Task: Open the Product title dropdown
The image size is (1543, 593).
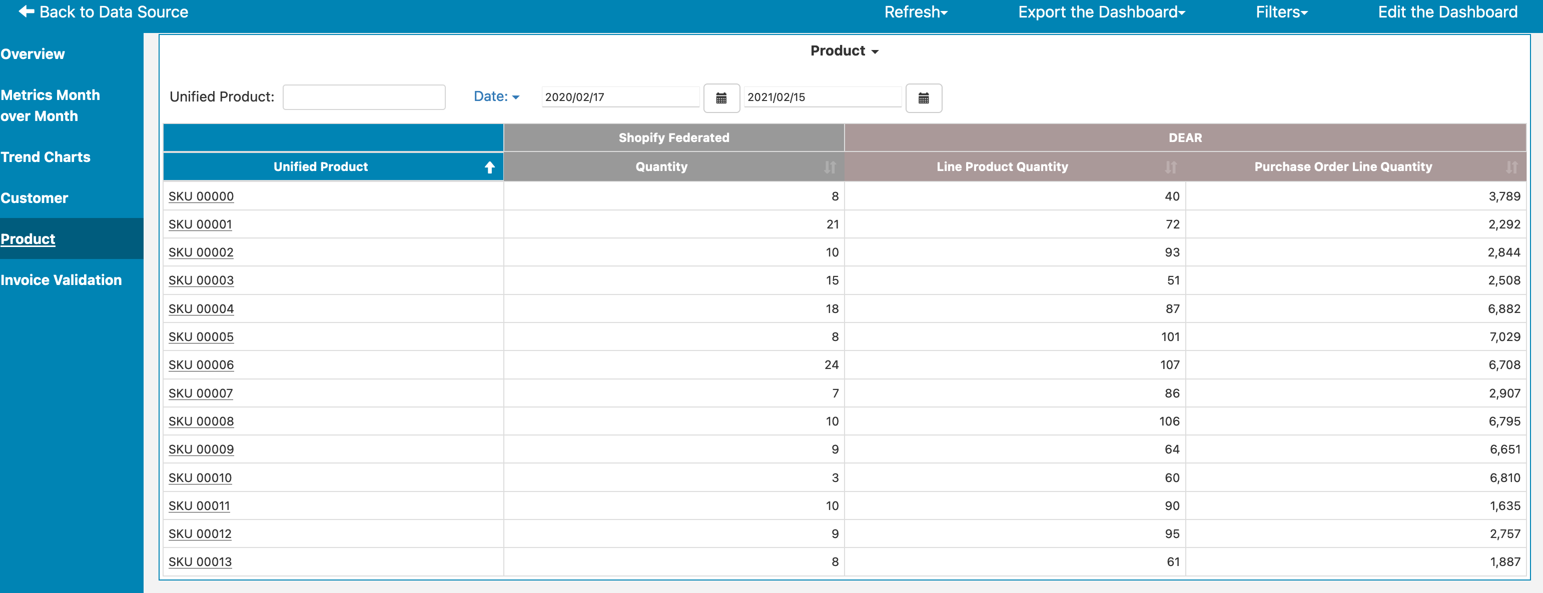Action: [844, 51]
